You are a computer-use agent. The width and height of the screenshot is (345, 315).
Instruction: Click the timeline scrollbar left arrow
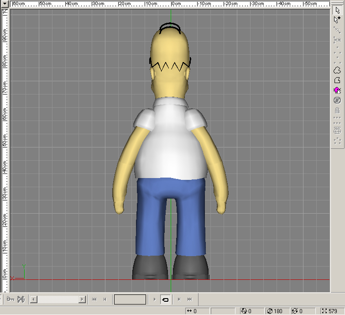click(34, 299)
